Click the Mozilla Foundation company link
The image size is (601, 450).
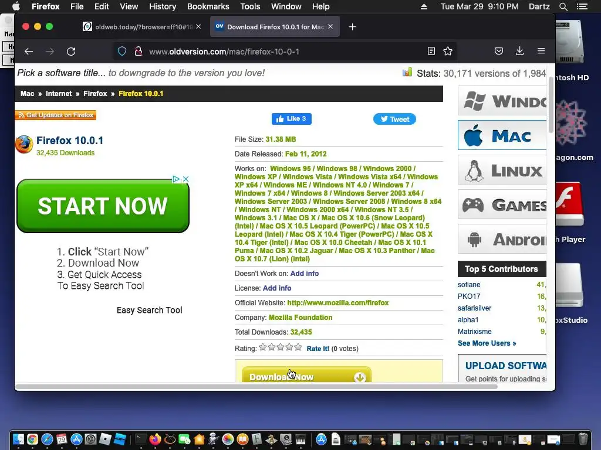300,317
